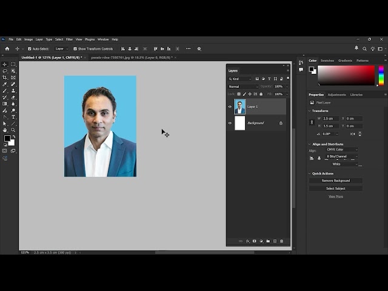The width and height of the screenshot is (388, 291).
Task: Select the Zoom tool in the toolbox
Action: 13,130
